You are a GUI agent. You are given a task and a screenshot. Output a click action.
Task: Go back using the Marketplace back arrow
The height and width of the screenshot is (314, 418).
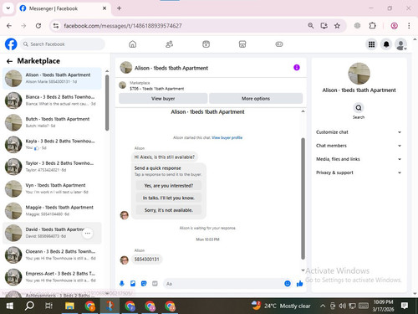click(9, 61)
